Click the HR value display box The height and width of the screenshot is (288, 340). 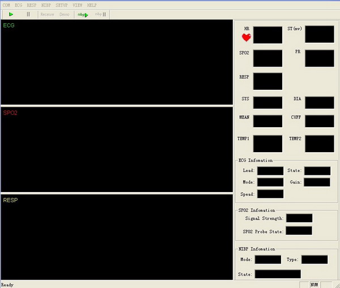coord(267,35)
